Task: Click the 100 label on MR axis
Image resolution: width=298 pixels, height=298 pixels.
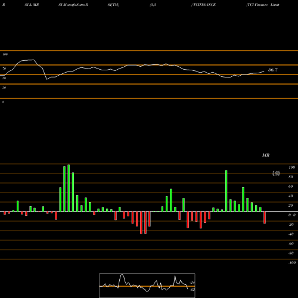Action: [x=291, y=167]
